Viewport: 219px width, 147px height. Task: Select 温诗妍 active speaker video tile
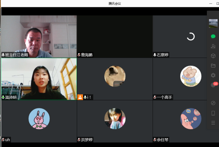(x=39, y=79)
